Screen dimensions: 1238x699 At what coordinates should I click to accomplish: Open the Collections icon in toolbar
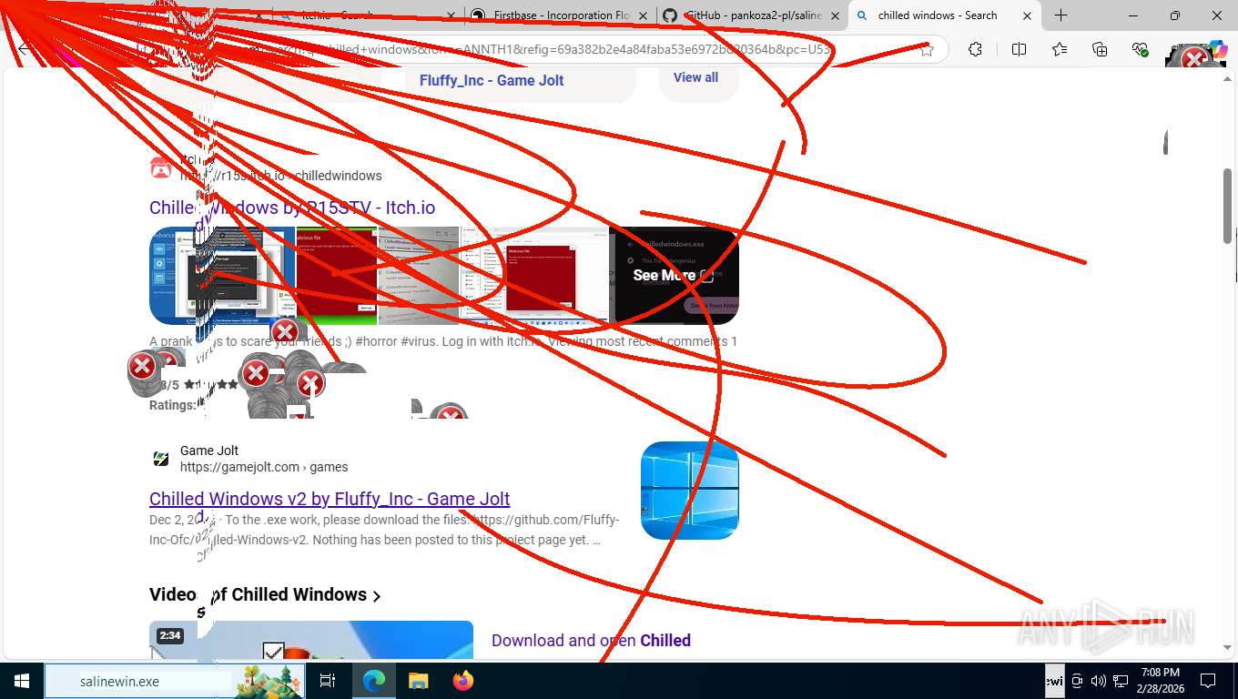pyautogui.click(x=1100, y=49)
